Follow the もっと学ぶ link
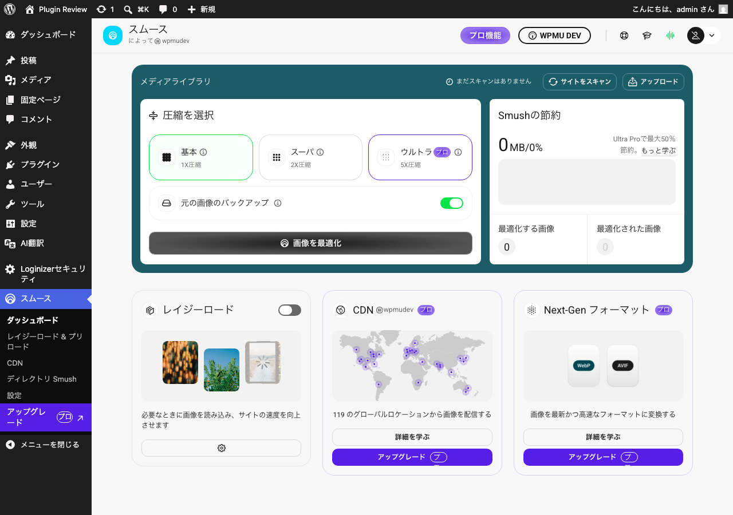Screen dimensions: 733x515 coord(659,150)
